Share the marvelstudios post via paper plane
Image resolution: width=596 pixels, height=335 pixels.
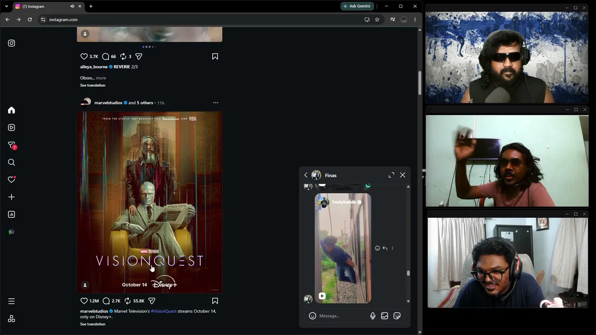point(152,301)
